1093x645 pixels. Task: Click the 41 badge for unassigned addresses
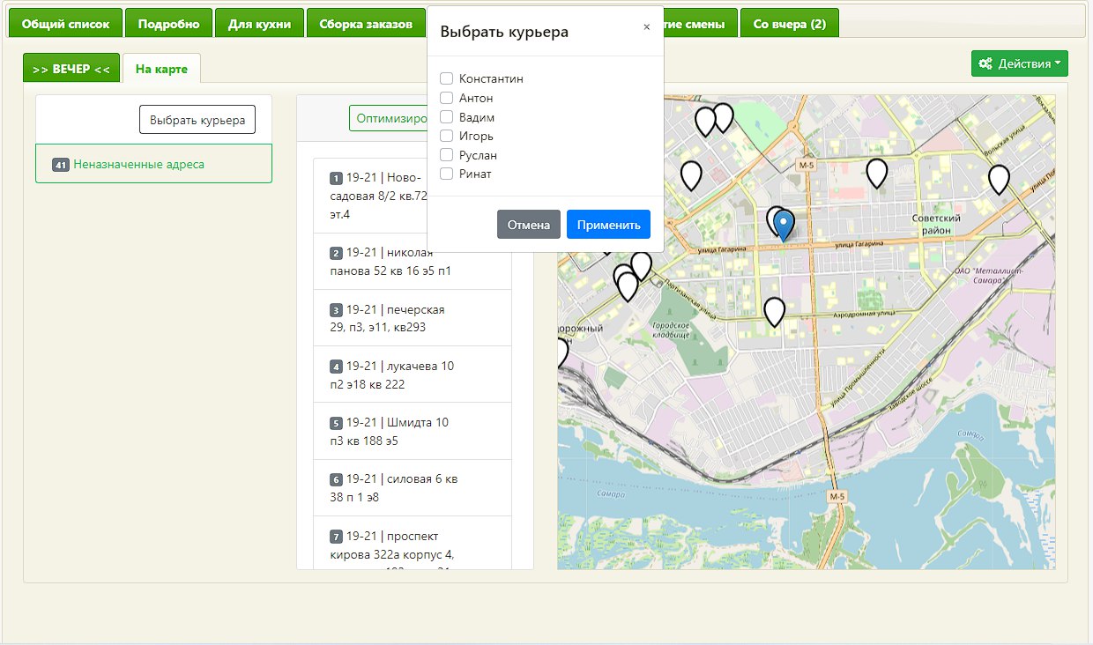click(61, 165)
